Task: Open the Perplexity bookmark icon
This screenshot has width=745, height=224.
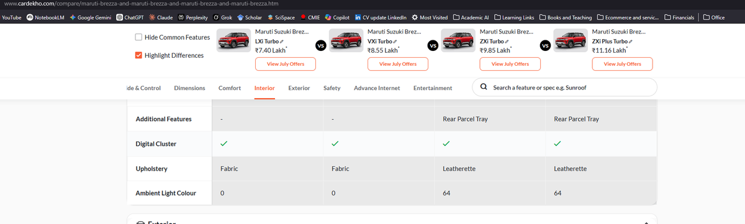Action: tap(181, 17)
